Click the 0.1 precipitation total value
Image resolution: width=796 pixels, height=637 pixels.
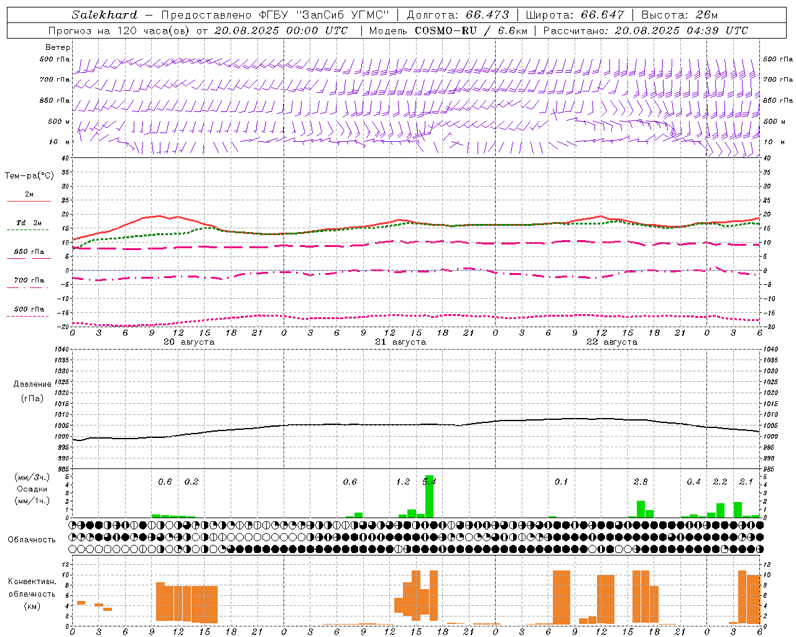562,482
